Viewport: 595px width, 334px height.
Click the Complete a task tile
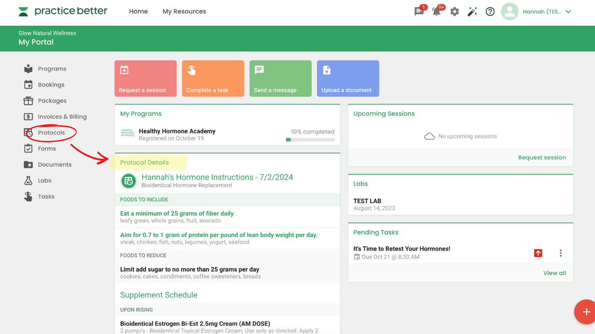pos(213,78)
